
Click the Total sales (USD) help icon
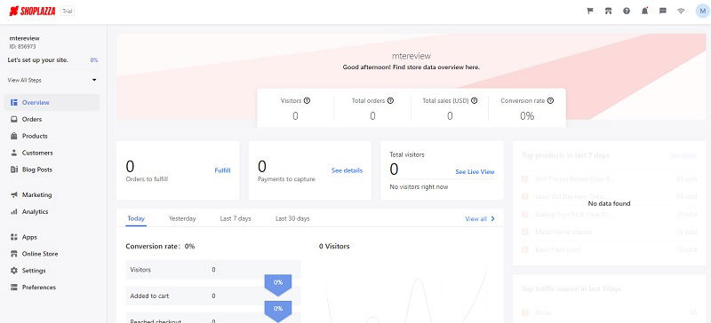(x=474, y=100)
